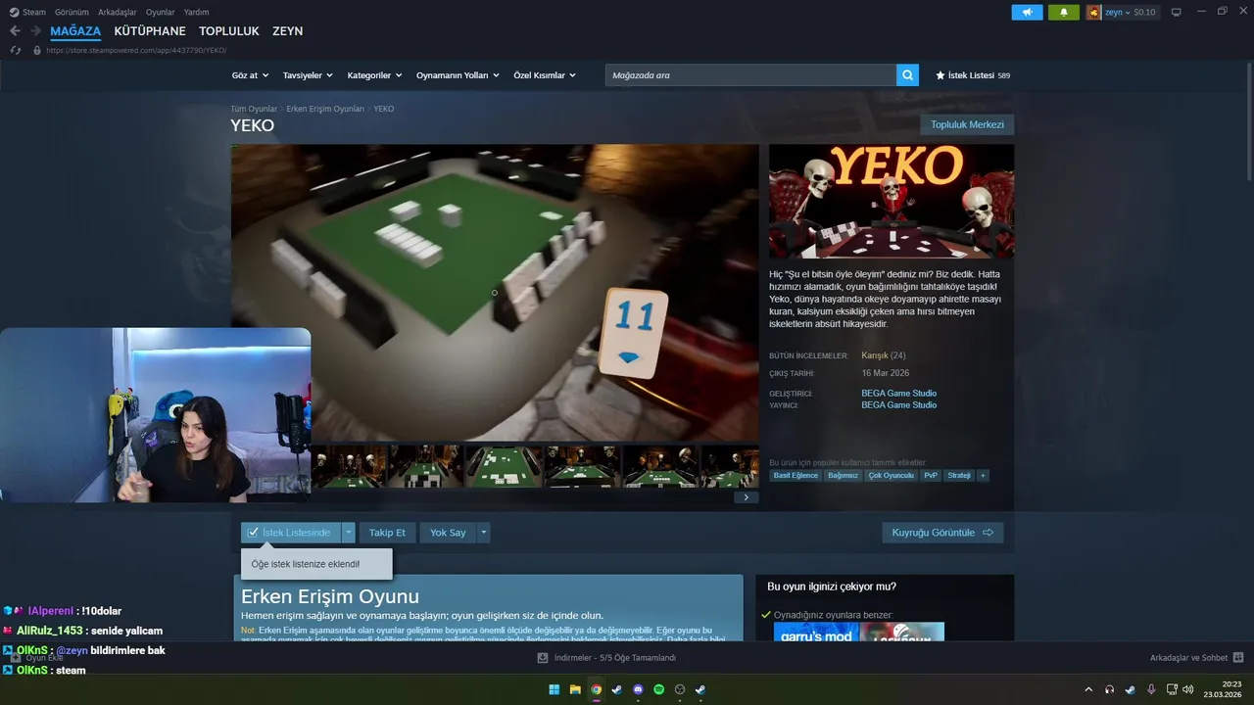The image size is (1254, 705).
Task: Click the plus tag button
Action: coord(983,475)
